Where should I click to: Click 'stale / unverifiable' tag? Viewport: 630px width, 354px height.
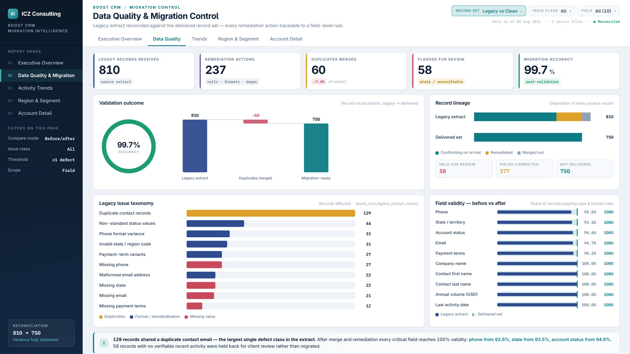441,82
